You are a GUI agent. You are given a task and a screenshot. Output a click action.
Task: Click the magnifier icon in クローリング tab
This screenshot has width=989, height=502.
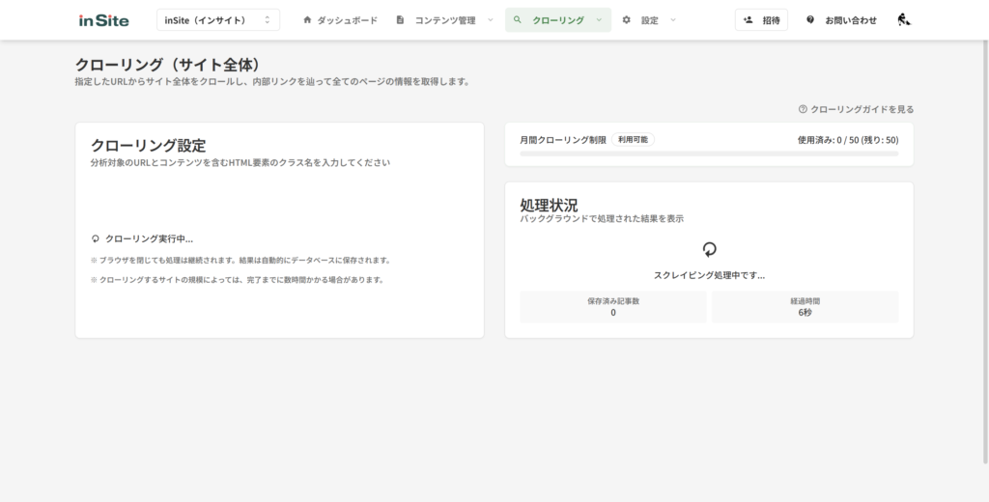pyautogui.click(x=518, y=20)
